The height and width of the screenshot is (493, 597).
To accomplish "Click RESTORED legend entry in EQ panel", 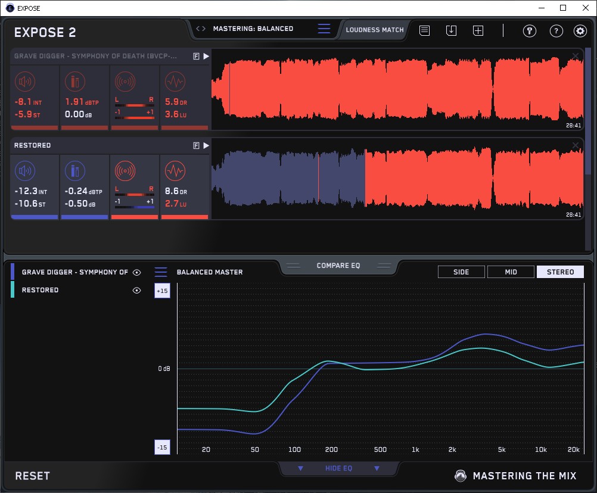I will pos(40,290).
